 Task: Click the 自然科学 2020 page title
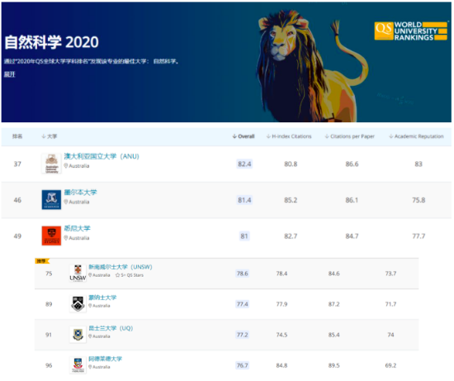pos(51,42)
